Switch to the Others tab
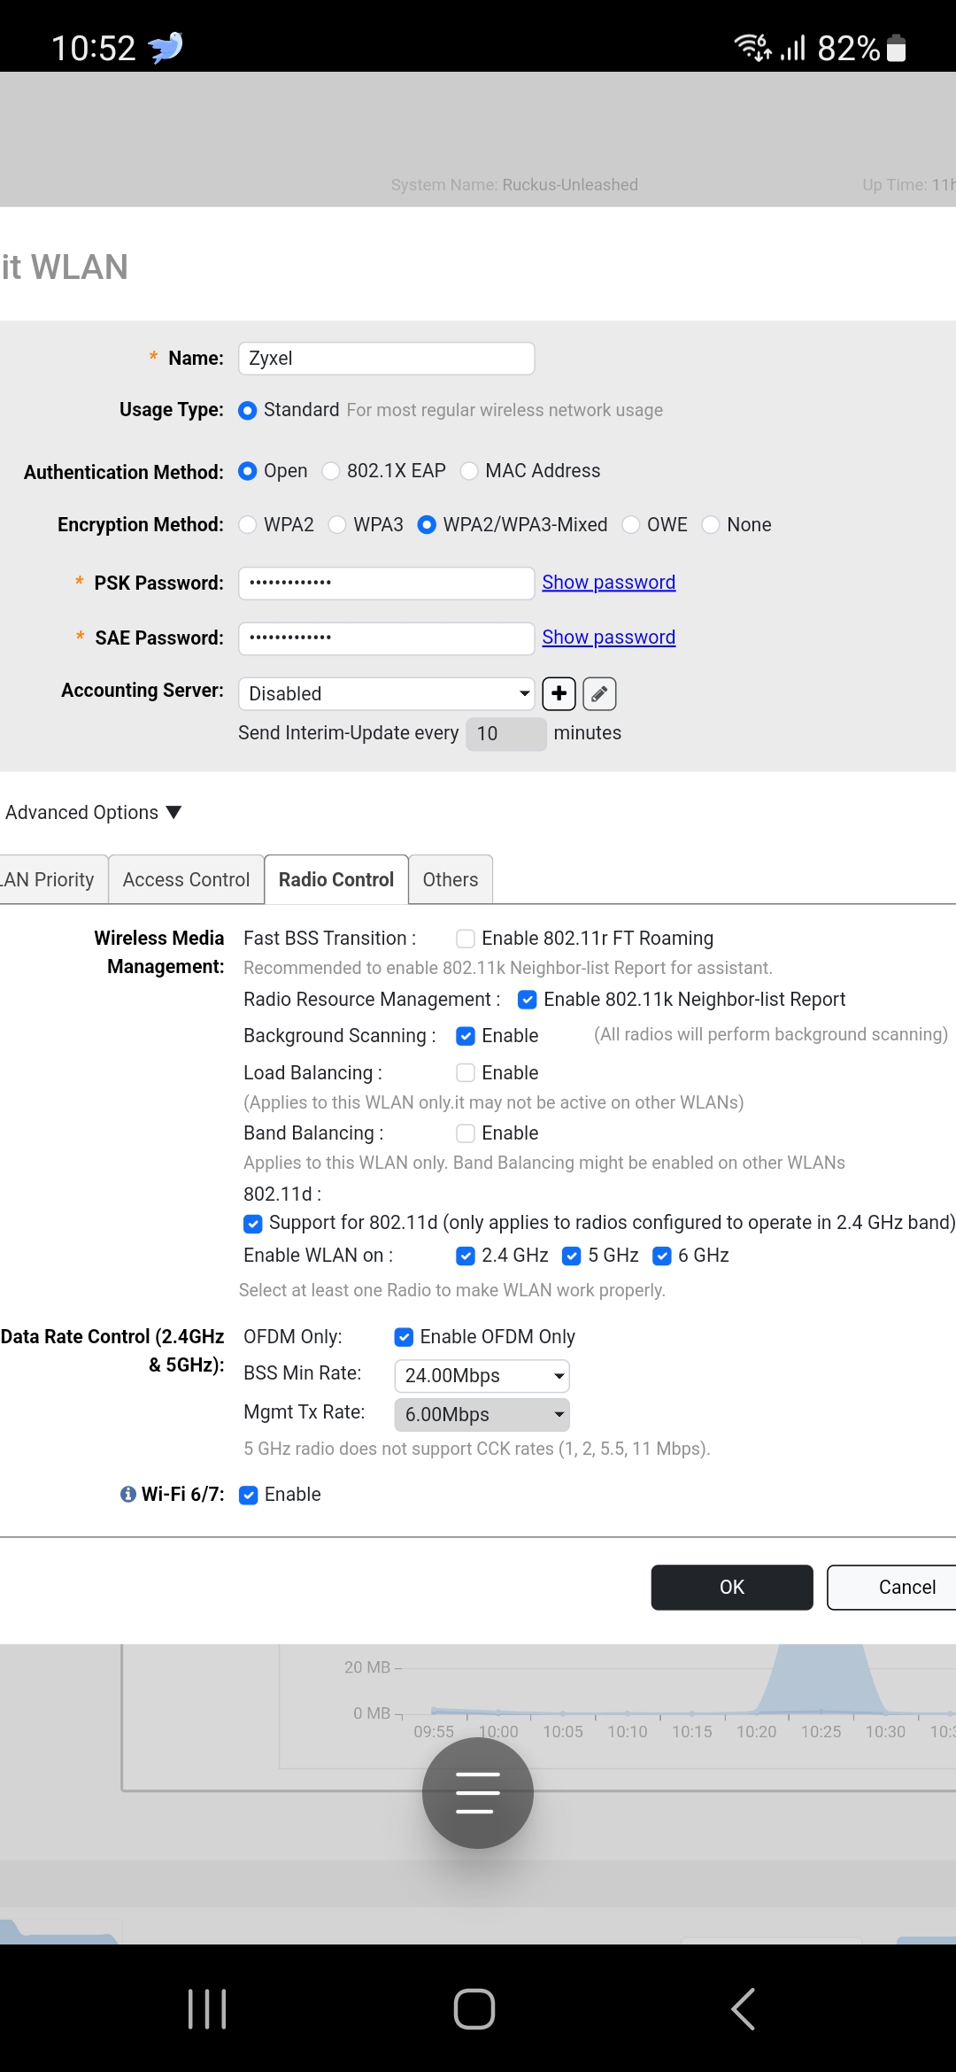This screenshot has height=2072, width=956. (451, 880)
